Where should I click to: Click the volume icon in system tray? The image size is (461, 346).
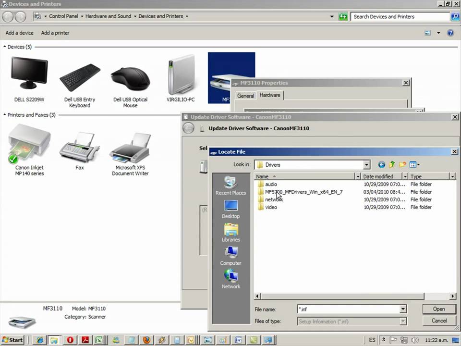[415, 340]
